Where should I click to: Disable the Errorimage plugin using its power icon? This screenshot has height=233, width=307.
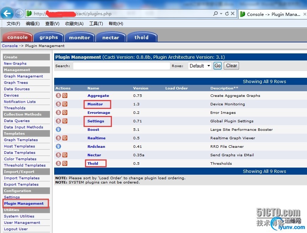tap(65, 112)
